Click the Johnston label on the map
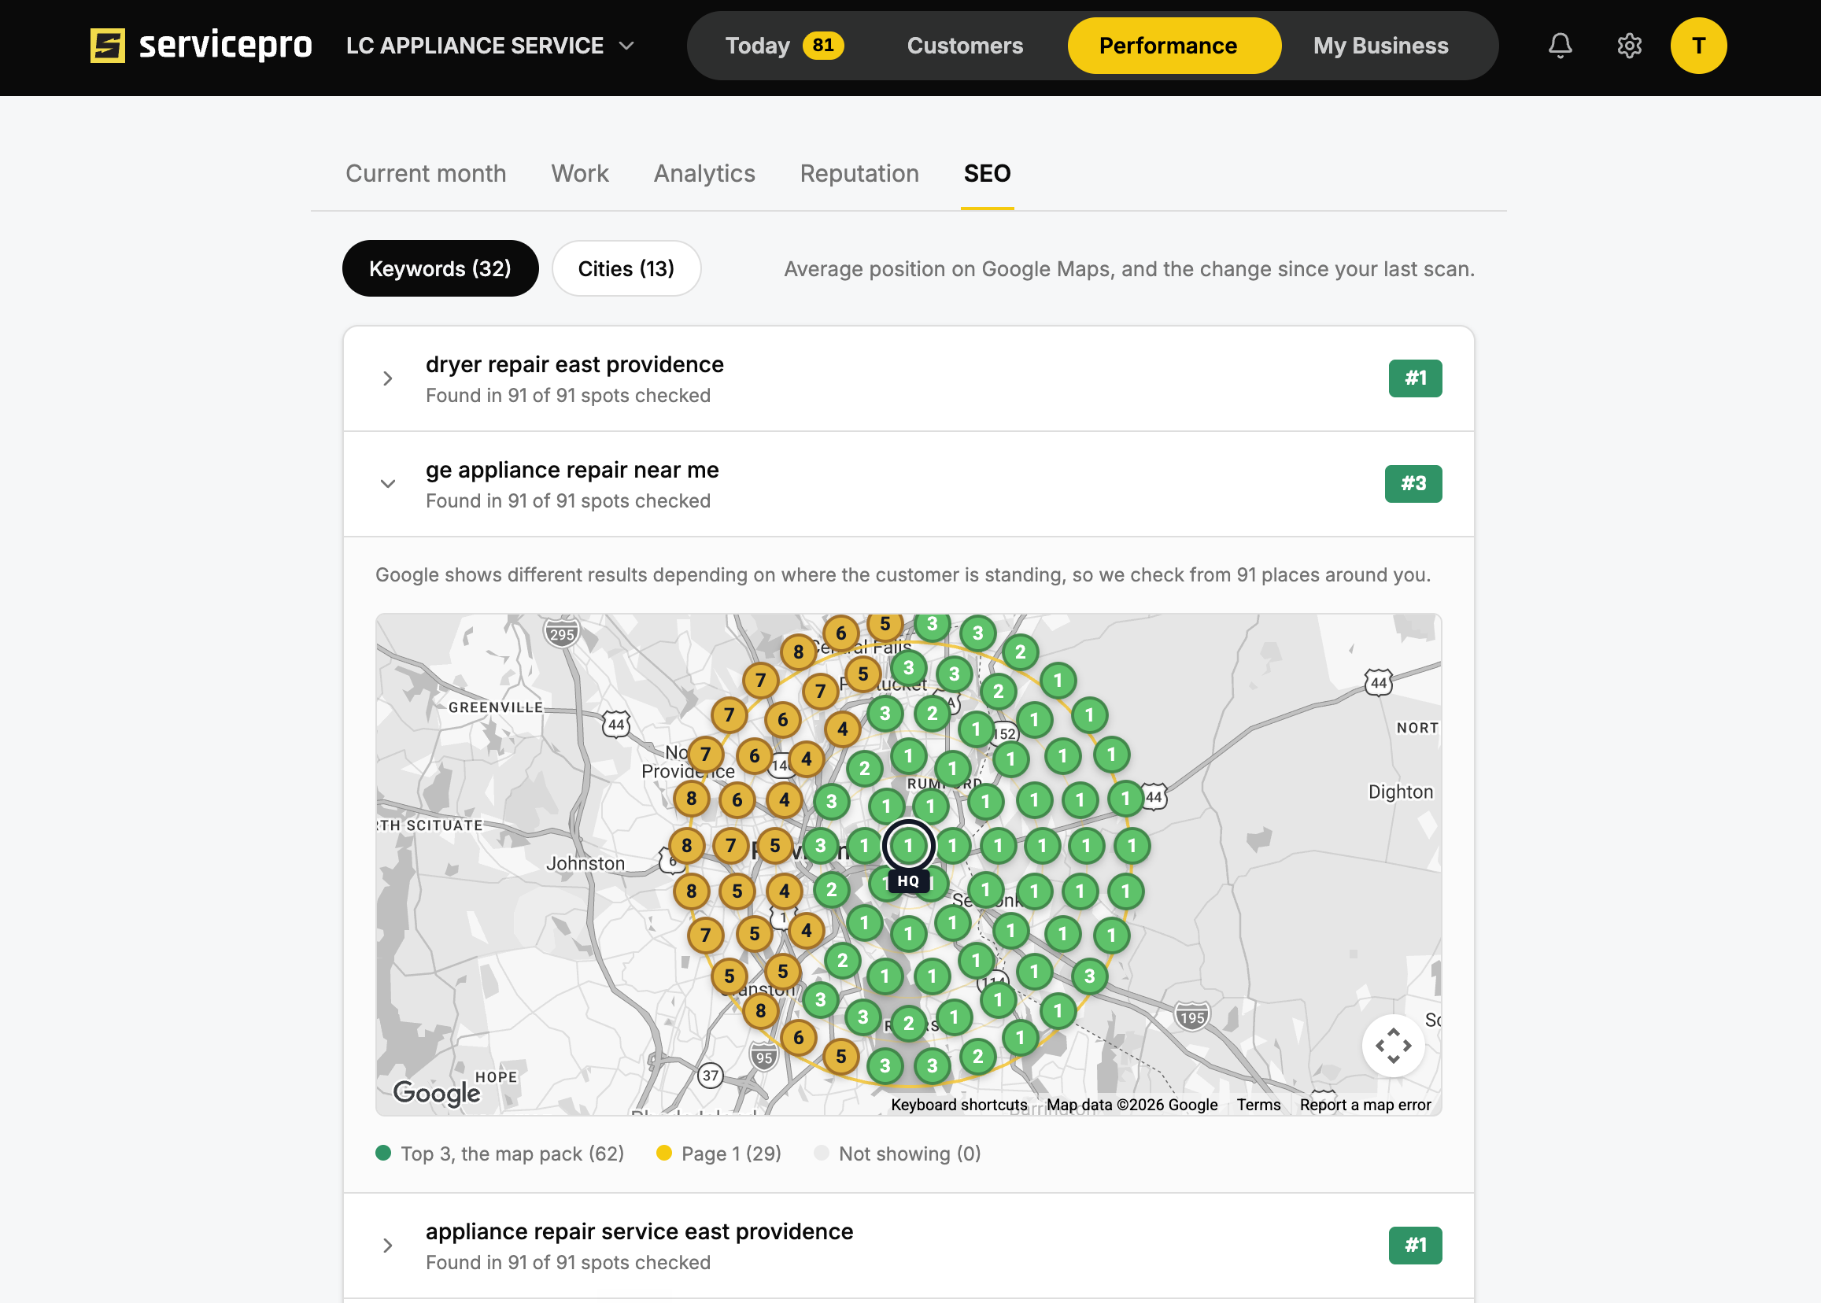 [x=585, y=863]
